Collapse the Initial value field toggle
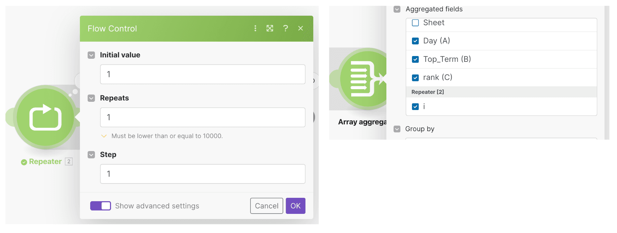 [91, 55]
